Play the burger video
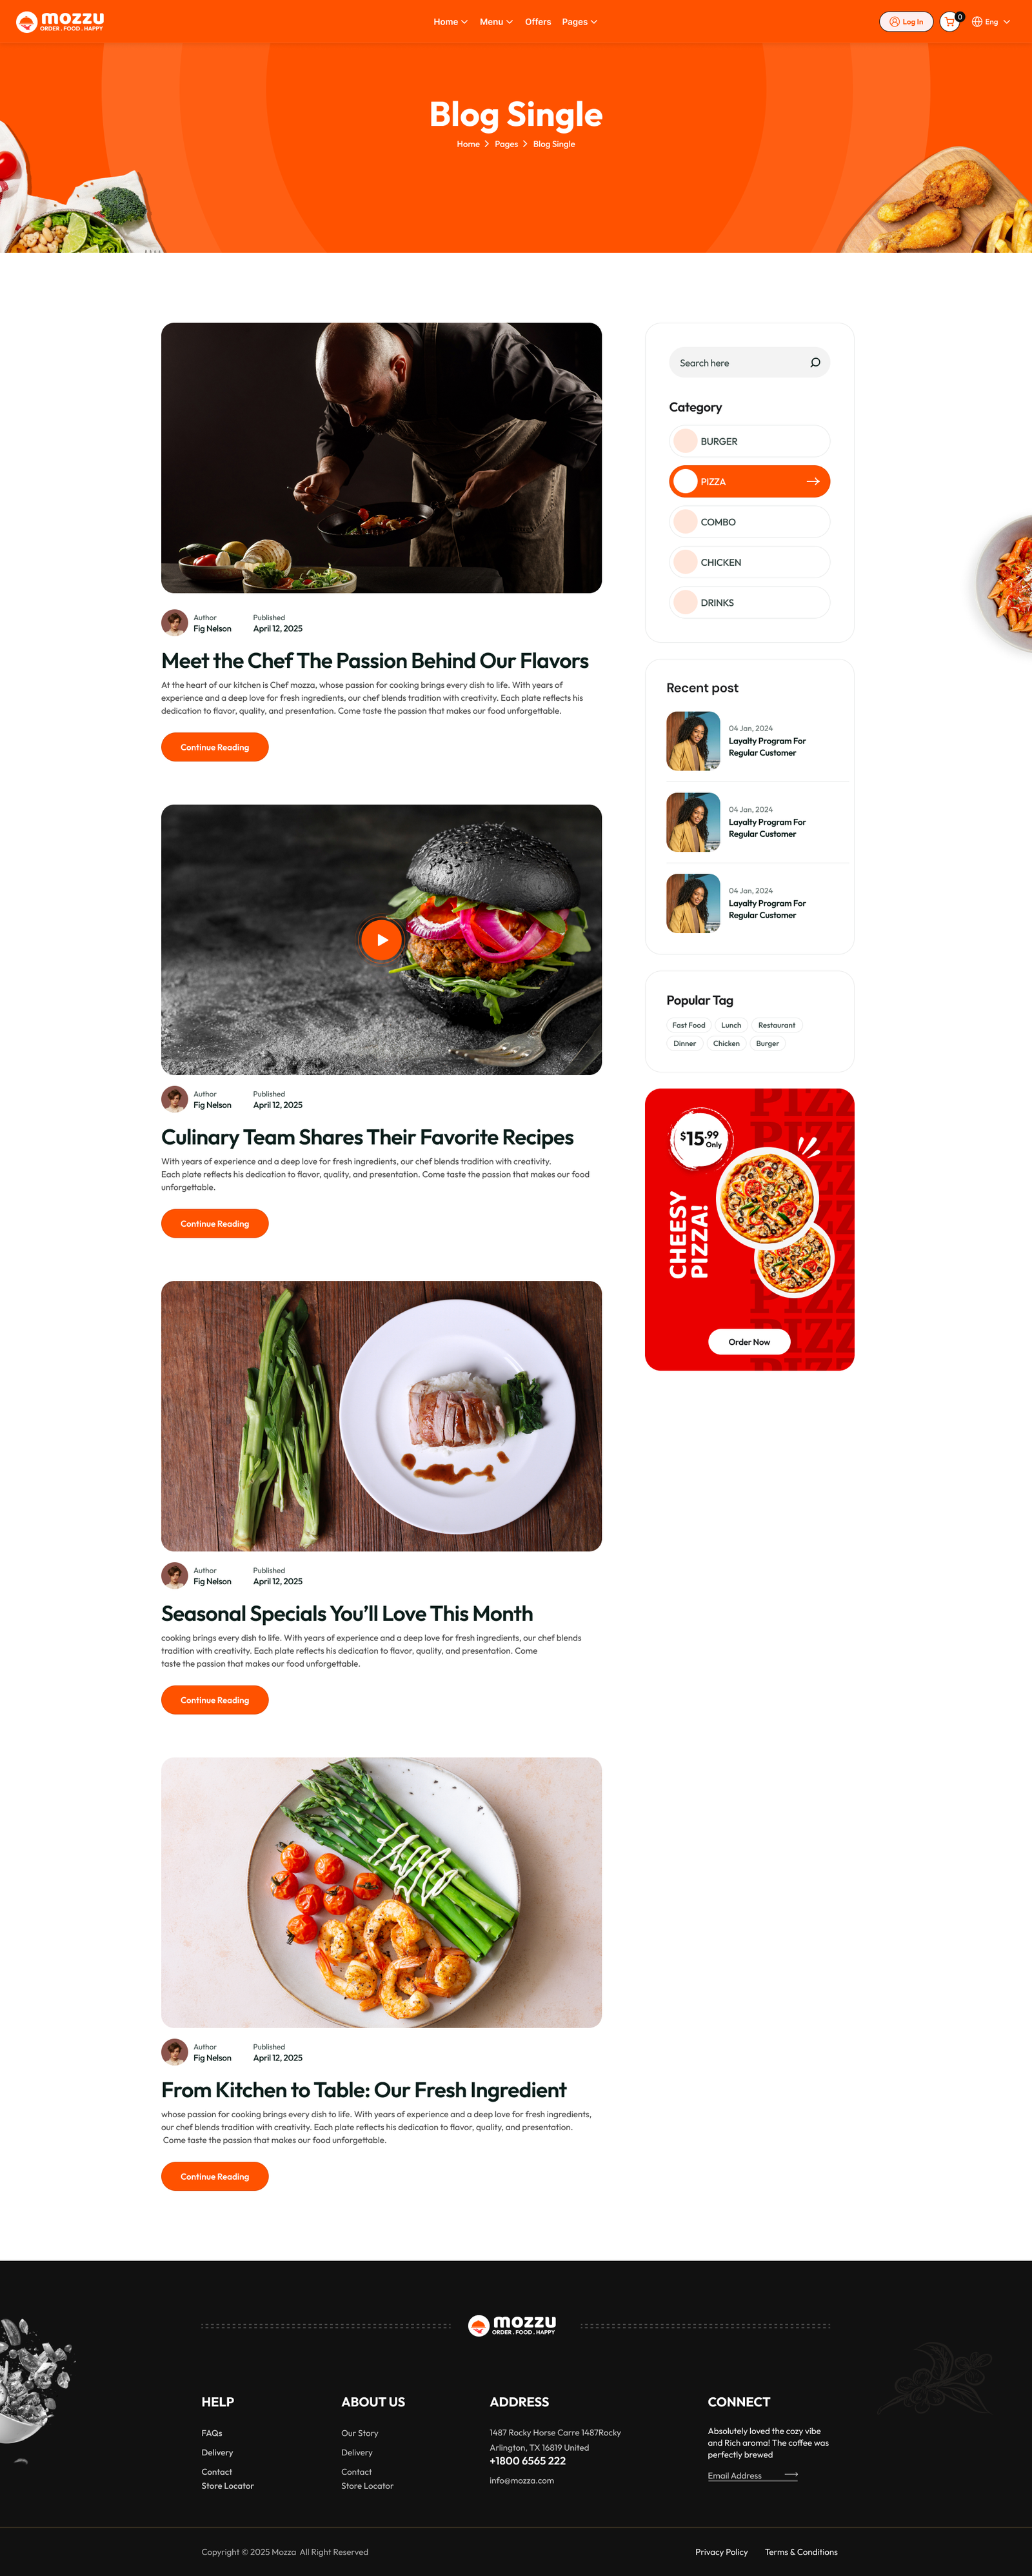Screen dimensions: 1032x2576 click(x=381, y=940)
